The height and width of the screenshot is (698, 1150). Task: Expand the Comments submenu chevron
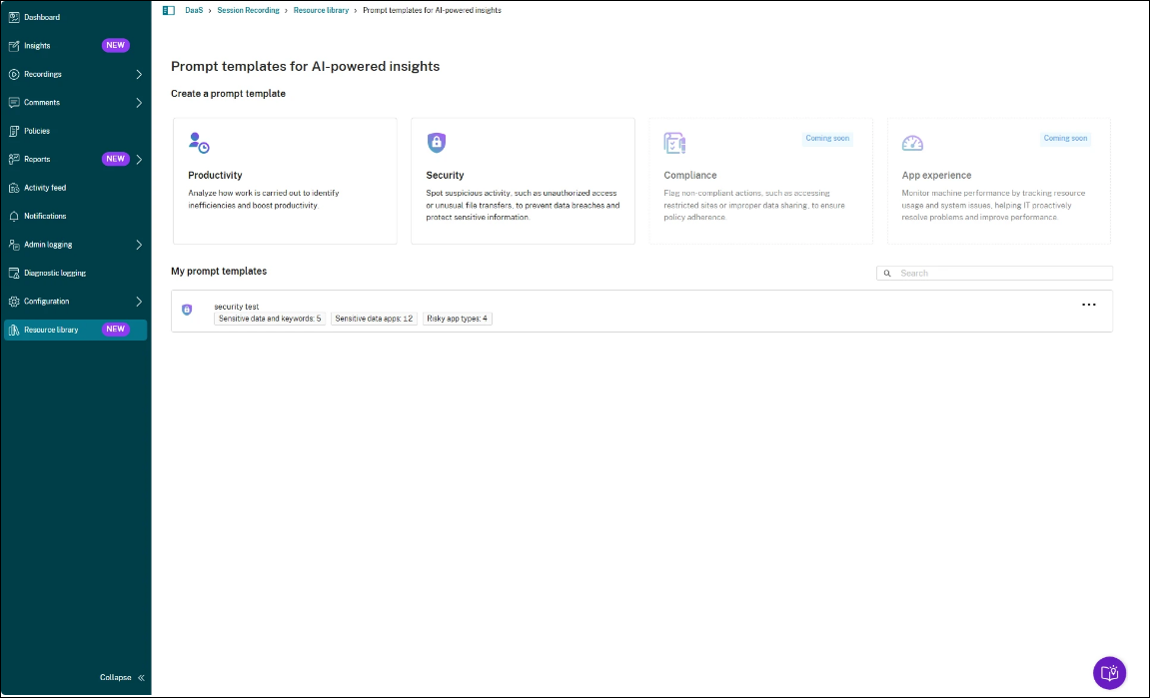click(139, 103)
